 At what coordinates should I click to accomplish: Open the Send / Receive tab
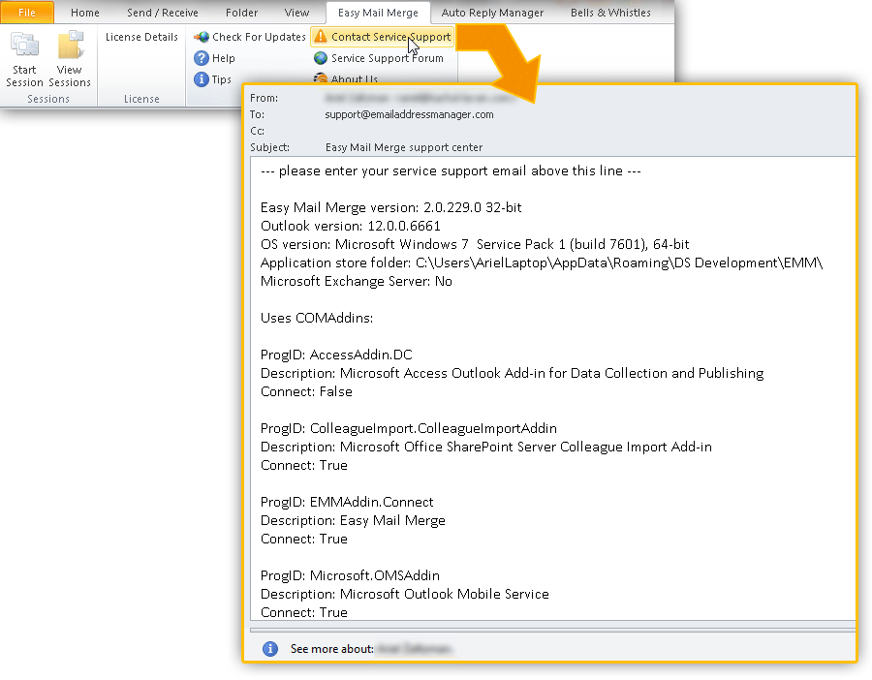[x=163, y=13]
